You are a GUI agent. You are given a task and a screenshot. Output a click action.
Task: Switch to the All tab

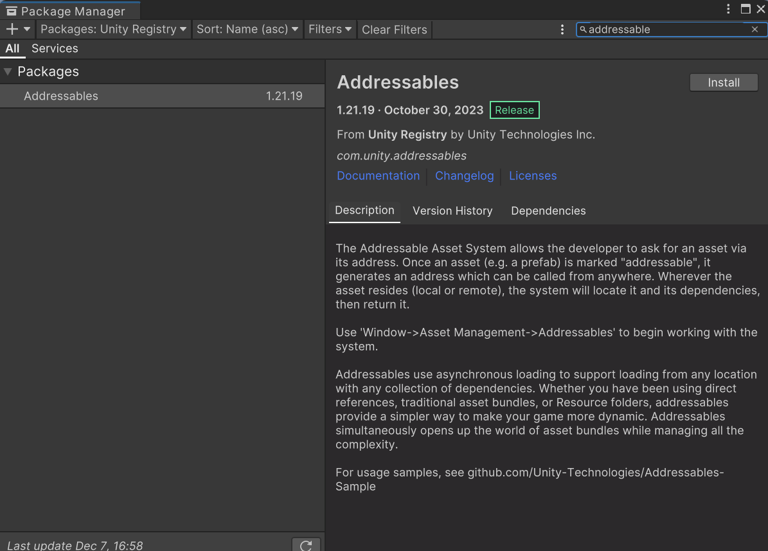12,48
